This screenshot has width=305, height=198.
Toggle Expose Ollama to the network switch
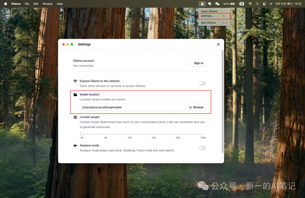coord(202,83)
